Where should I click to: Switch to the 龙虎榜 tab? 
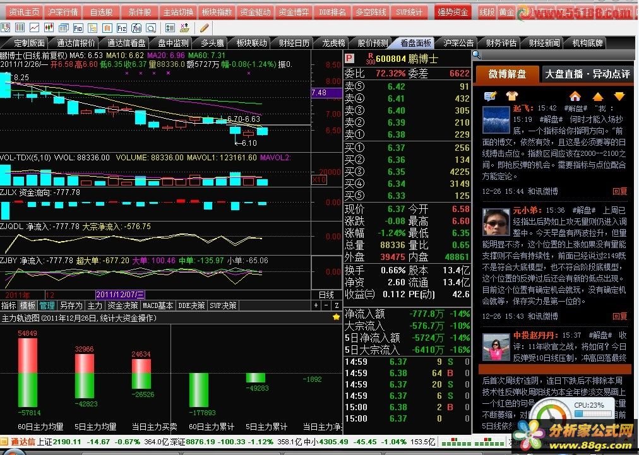[333, 43]
